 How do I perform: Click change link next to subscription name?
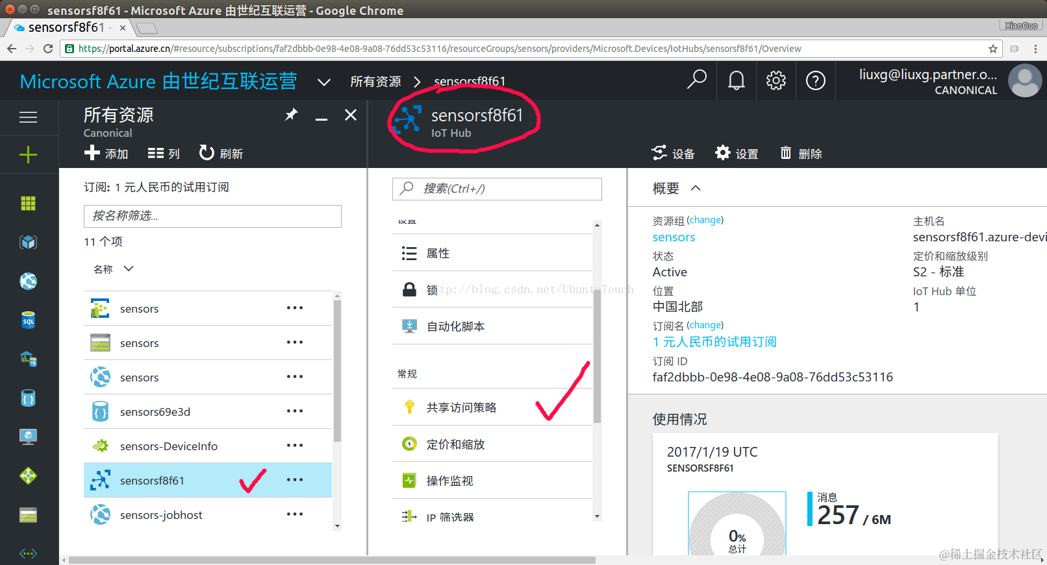705,325
